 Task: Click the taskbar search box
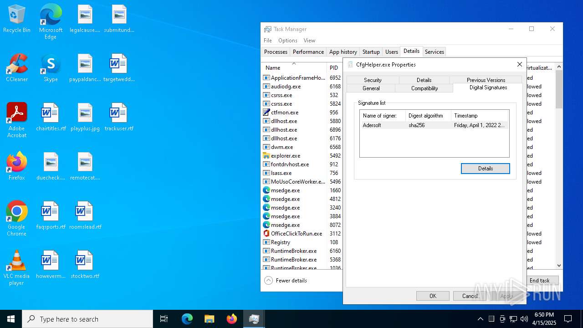[87, 319]
